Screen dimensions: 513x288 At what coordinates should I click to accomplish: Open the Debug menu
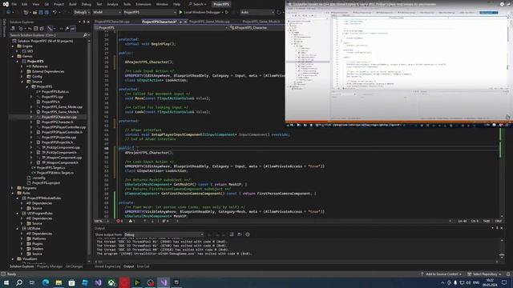(x=87, y=4)
